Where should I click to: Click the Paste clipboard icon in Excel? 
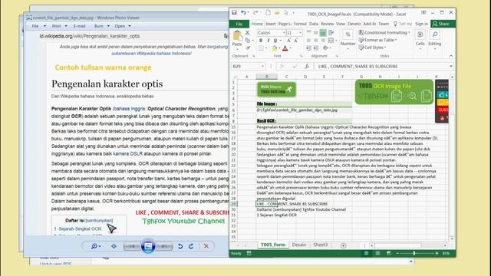237,36
